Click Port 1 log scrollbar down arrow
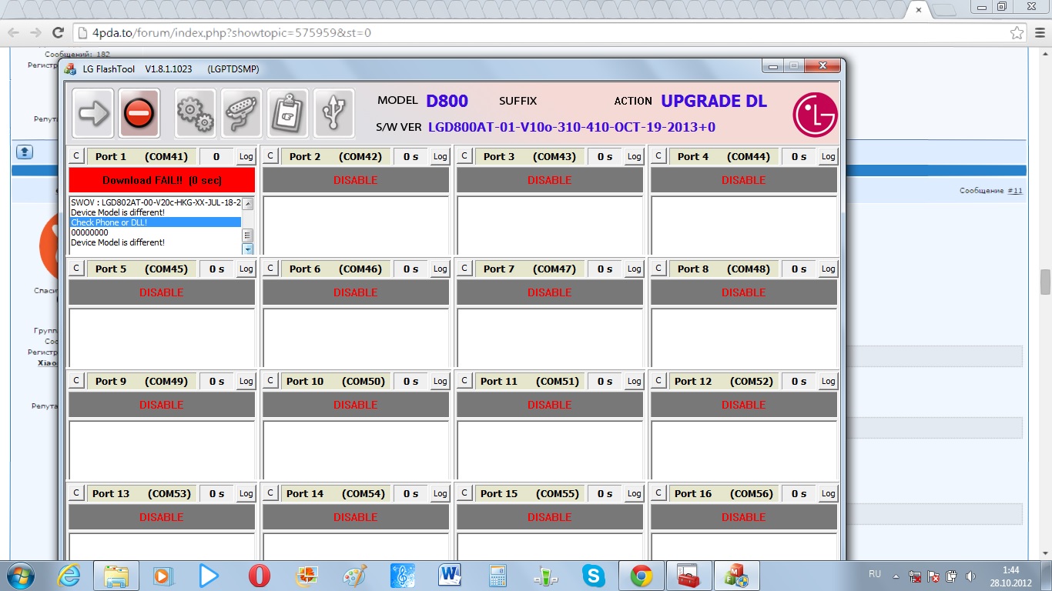 [x=247, y=249]
